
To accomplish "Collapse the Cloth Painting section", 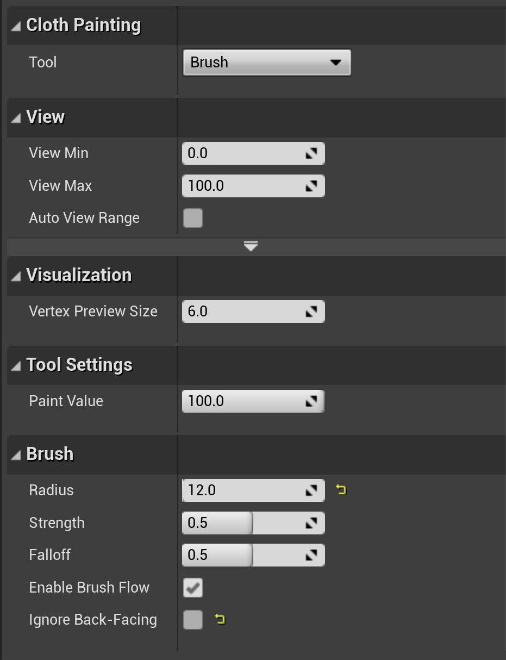I will click(16, 26).
